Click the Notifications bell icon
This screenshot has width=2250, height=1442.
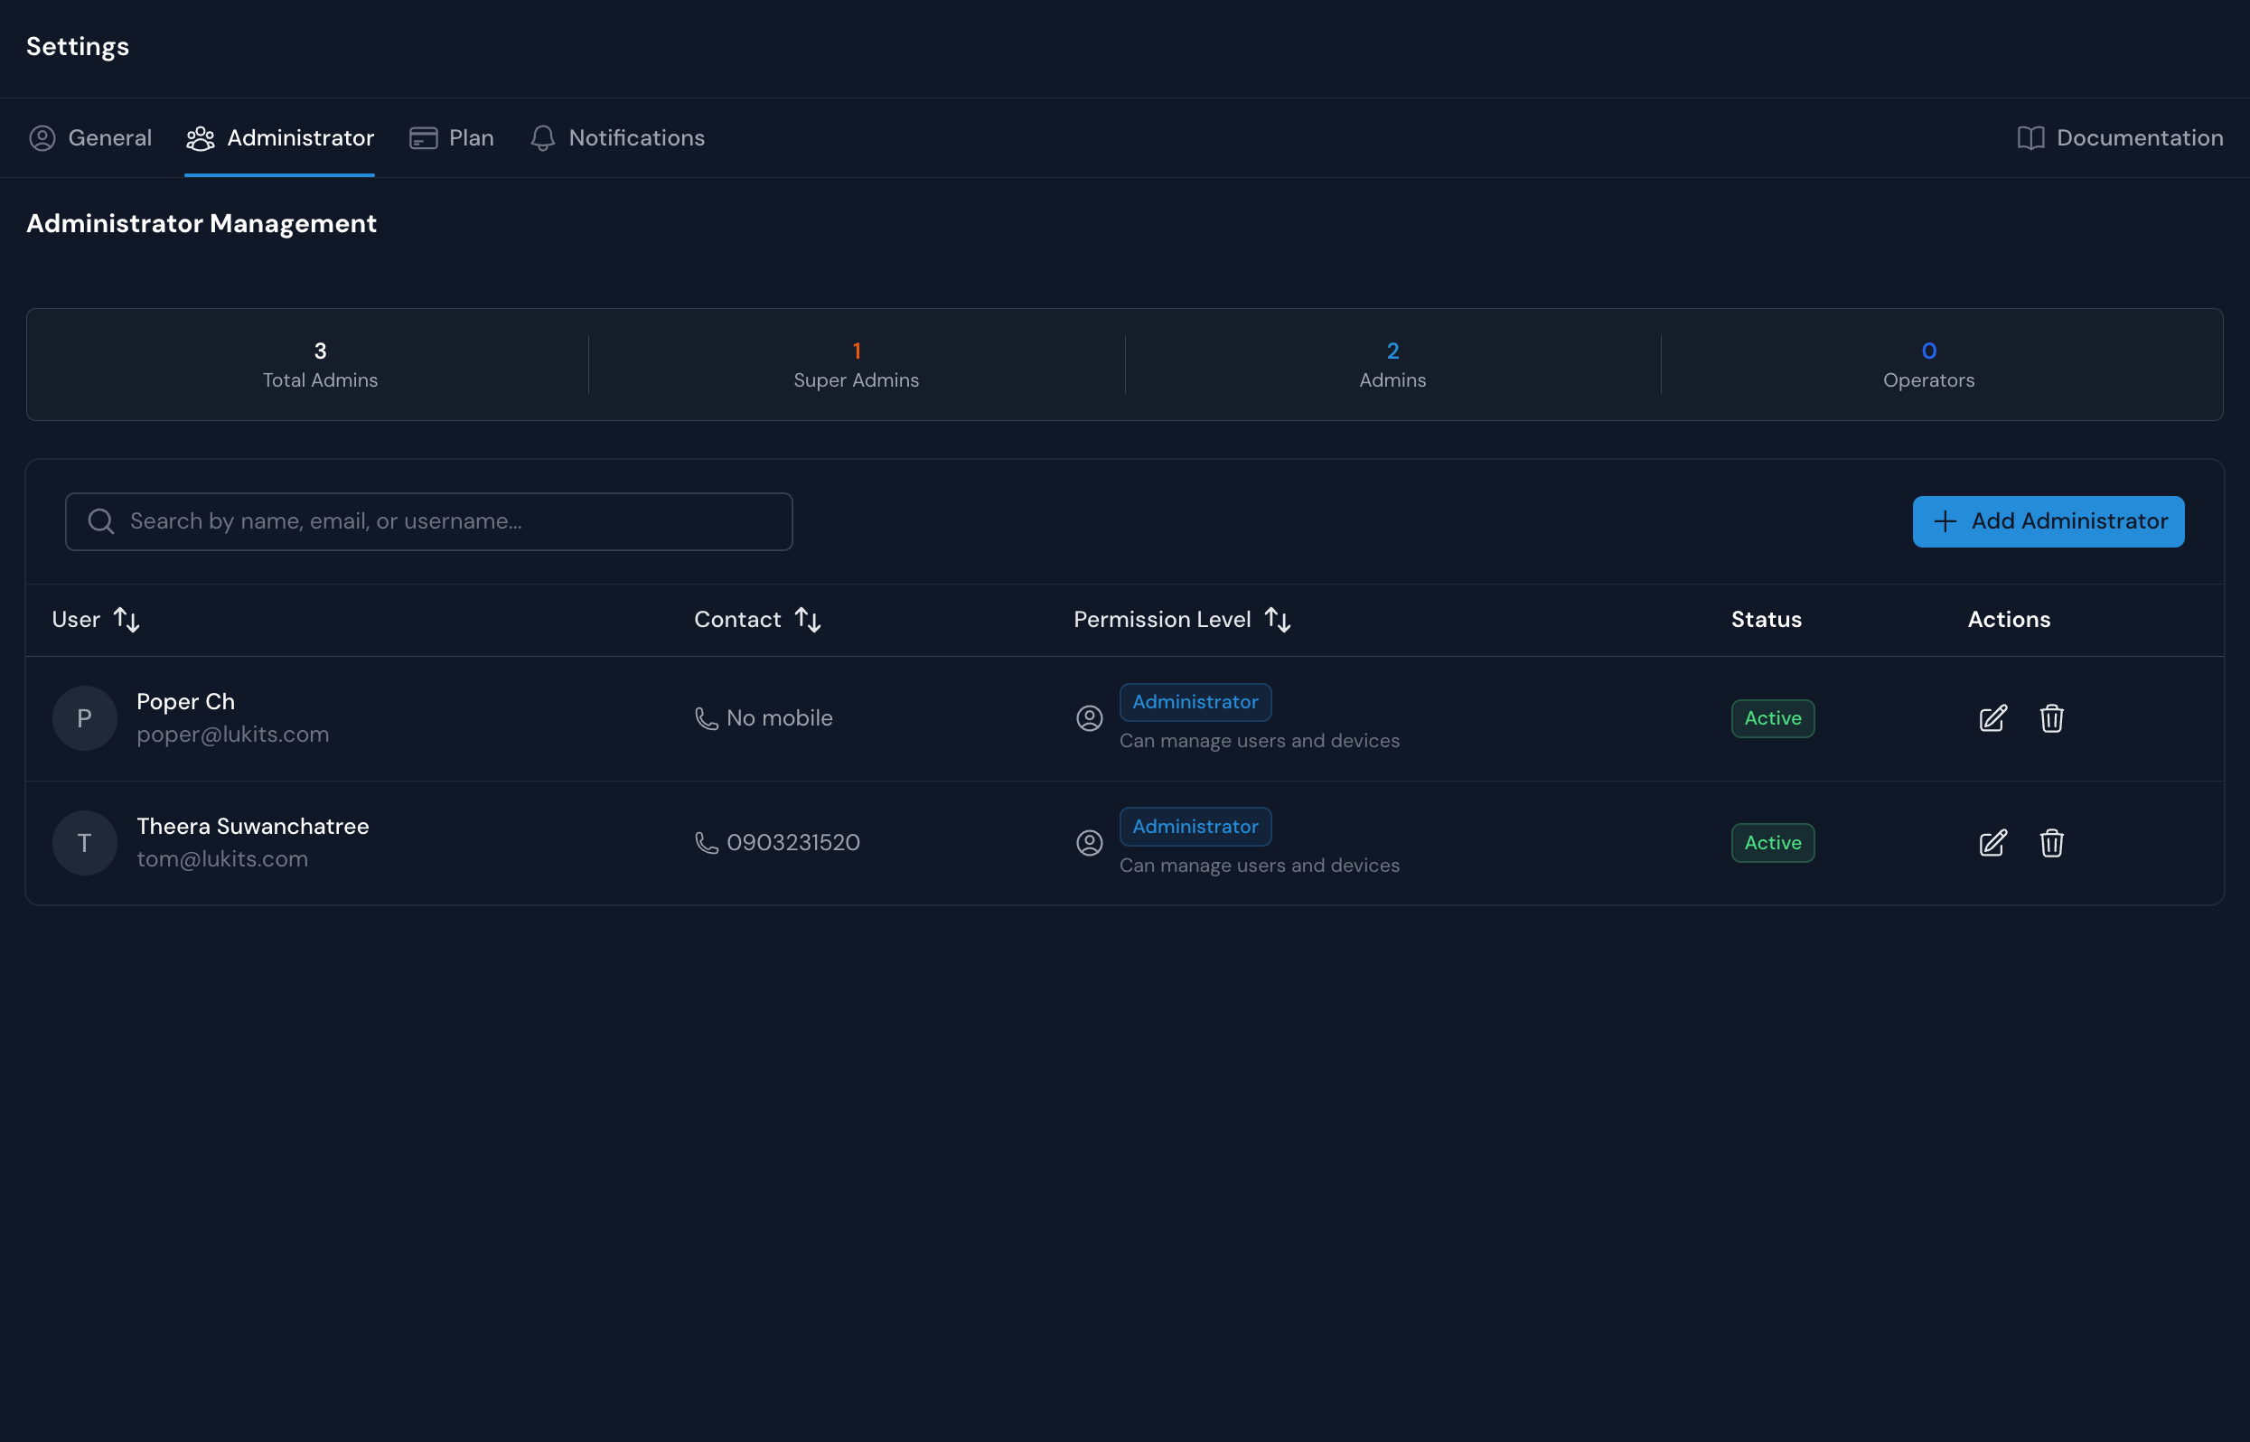(x=543, y=137)
